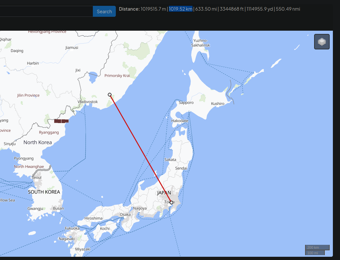Click the Fukuoka city label
The width and height of the screenshot is (340, 260).
(72, 228)
